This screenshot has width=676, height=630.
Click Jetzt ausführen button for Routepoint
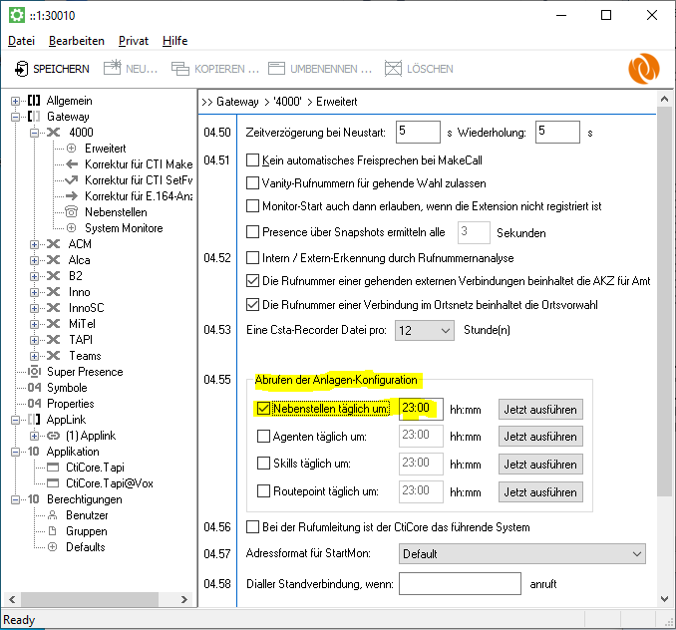539,491
